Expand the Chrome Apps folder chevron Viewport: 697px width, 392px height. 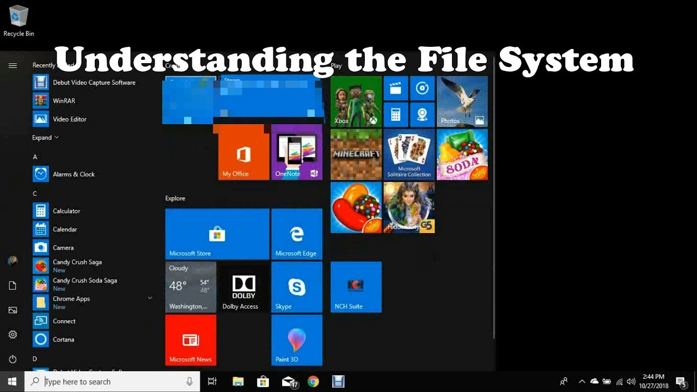pyautogui.click(x=150, y=298)
